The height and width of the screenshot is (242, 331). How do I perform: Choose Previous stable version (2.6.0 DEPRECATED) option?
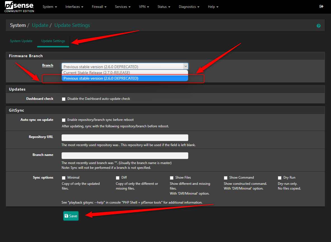[x=125, y=78]
